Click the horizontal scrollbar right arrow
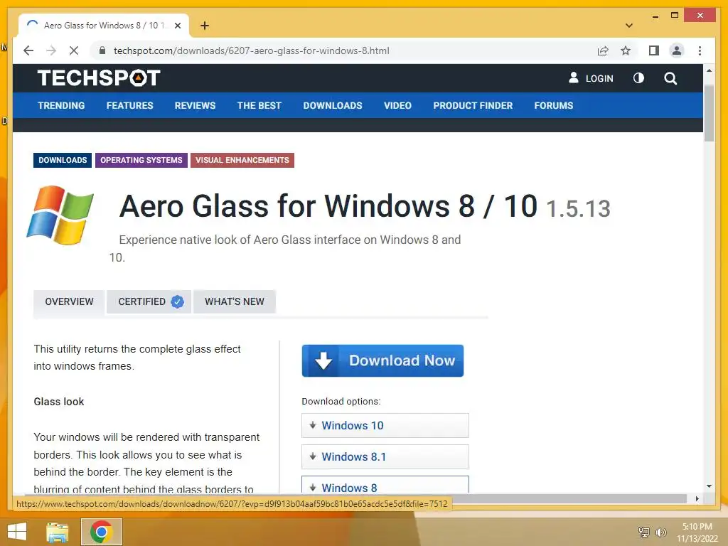Viewport: 728px width, 546px height. 697,498
